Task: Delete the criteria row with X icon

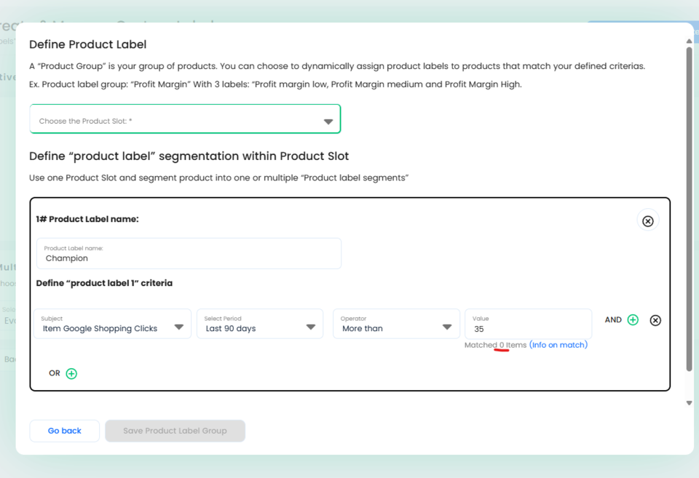Action: click(x=655, y=320)
